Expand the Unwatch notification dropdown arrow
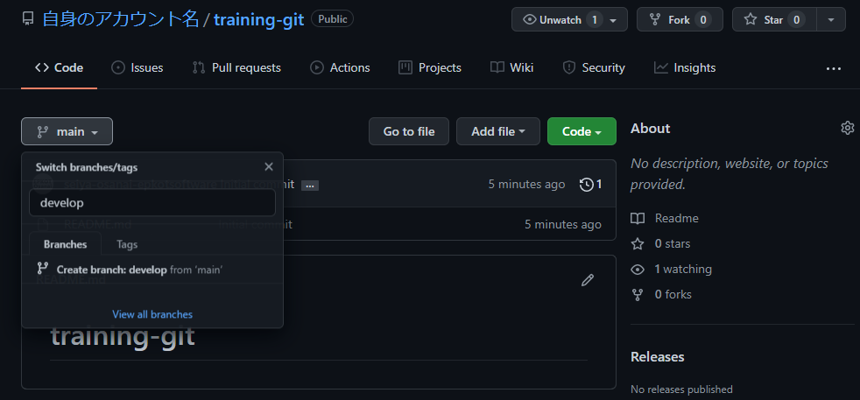The image size is (860, 400). pos(613,20)
